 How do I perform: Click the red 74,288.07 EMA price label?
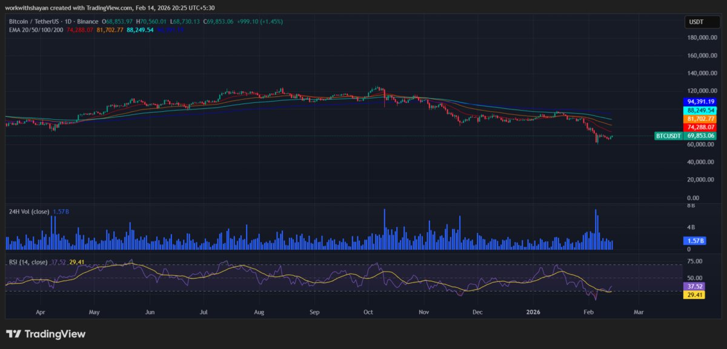701,128
